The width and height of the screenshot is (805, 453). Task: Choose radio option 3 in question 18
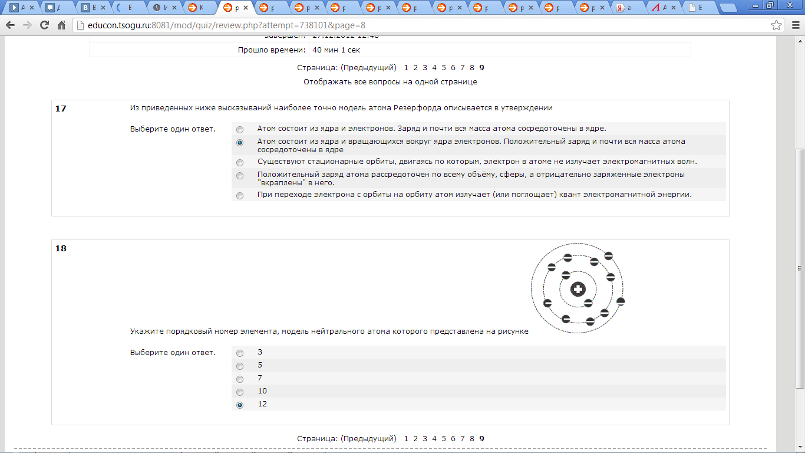(x=239, y=353)
